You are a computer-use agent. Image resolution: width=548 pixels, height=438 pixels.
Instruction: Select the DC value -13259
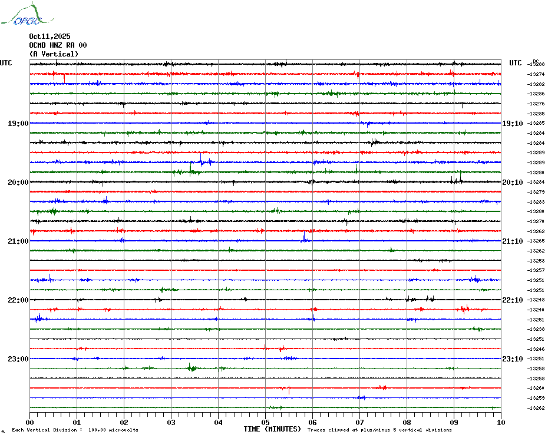click(536, 398)
